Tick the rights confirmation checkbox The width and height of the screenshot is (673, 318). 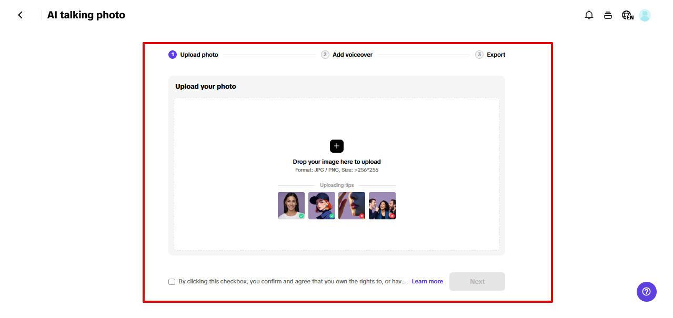pyautogui.click(x=172, y=282)
